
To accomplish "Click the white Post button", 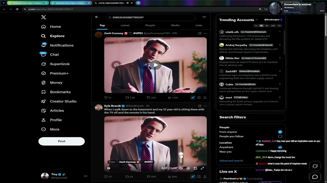I will (x=62, y=141).
